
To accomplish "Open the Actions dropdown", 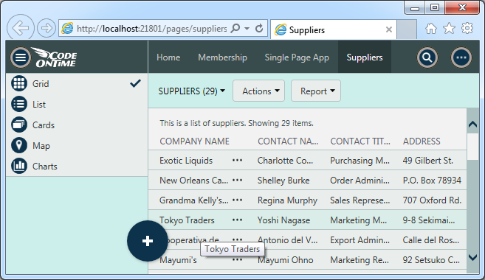I will (258, 91).
